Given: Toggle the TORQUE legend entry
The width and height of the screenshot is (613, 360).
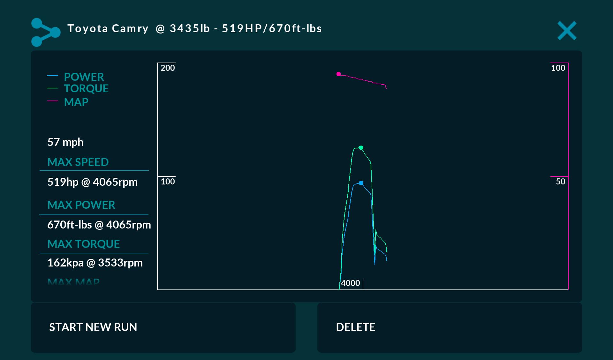Looking at the screenshot, I should [86, 88].
